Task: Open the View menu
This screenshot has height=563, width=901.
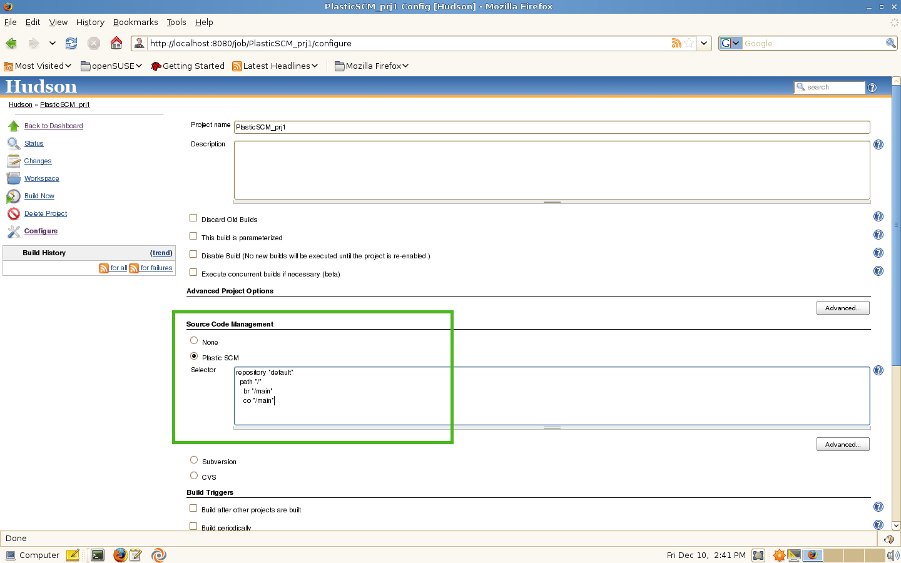Action: [x=58, y=22]
